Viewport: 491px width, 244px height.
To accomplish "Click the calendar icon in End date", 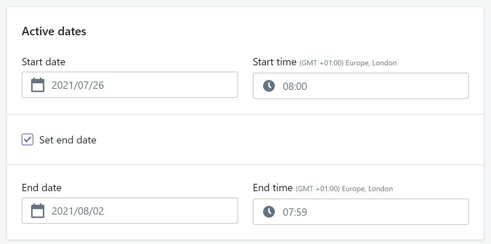I will [38, 211].
